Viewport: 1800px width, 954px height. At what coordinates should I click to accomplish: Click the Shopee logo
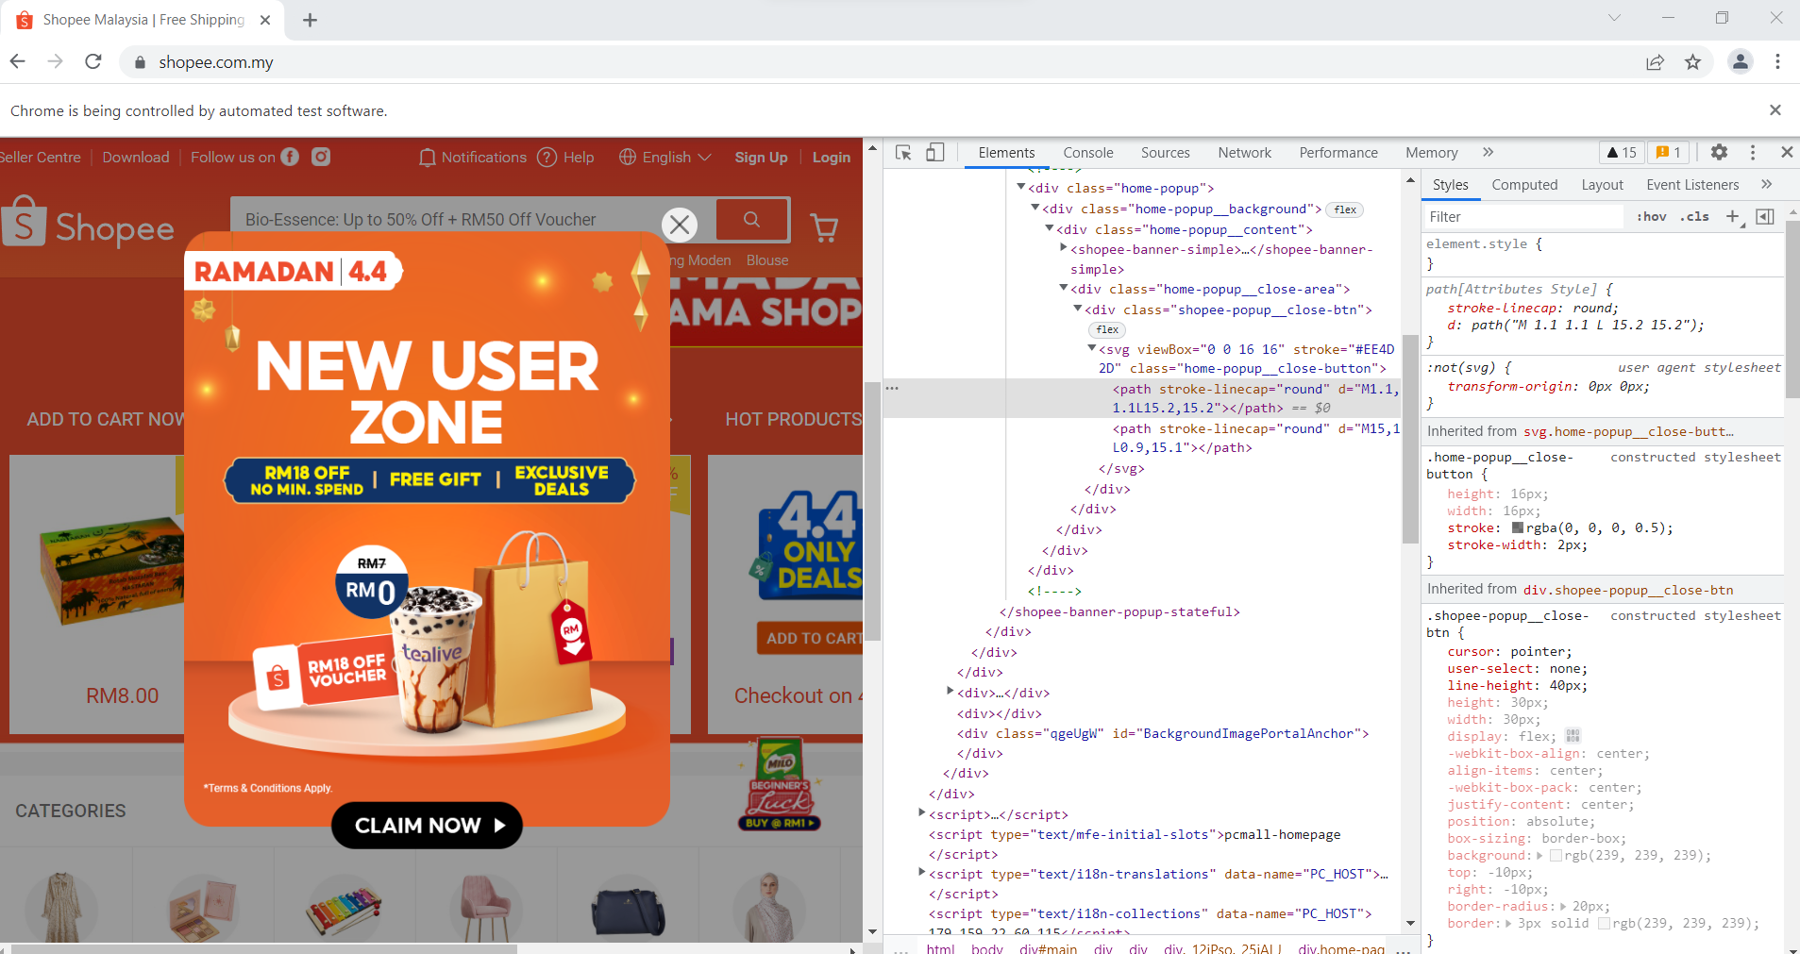(88, 224)
